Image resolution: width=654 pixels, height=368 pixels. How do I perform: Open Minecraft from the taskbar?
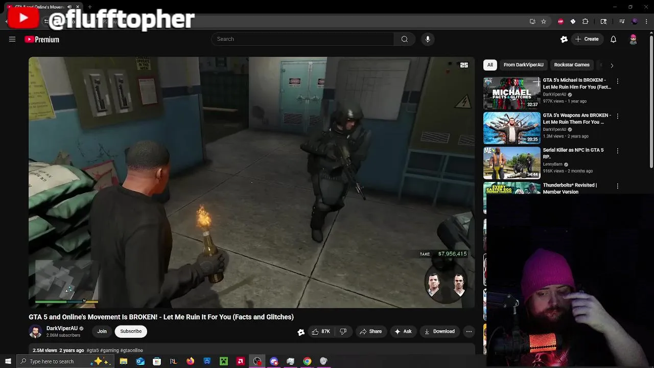pyautogui.click(x=224, y=361)
